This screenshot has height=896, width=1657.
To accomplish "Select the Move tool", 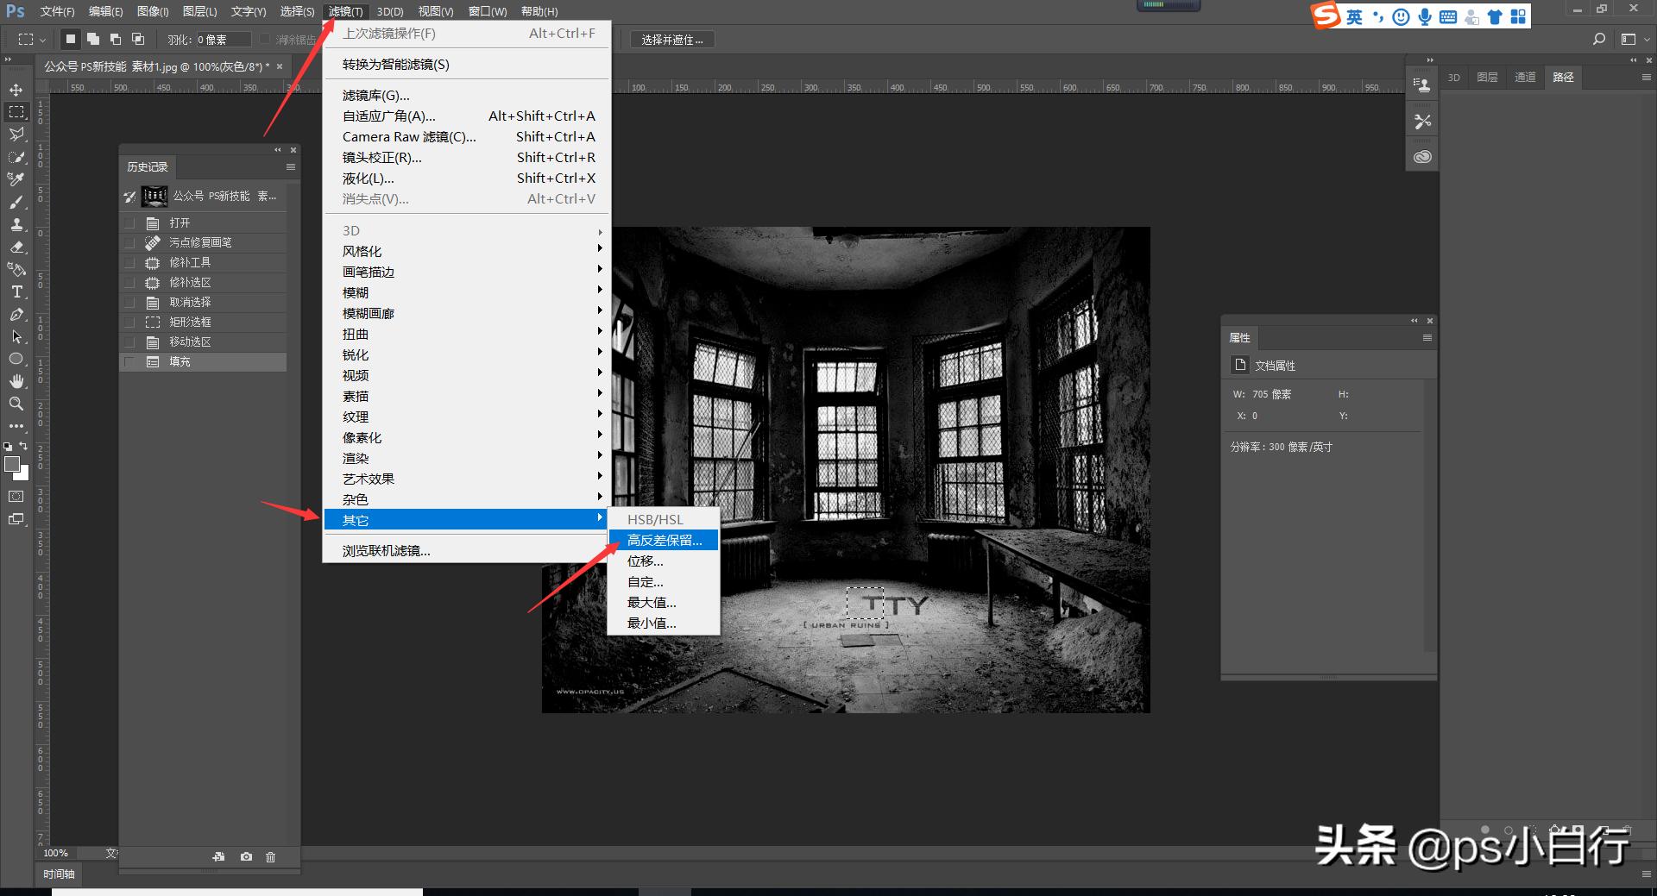I will coord(16,90).
